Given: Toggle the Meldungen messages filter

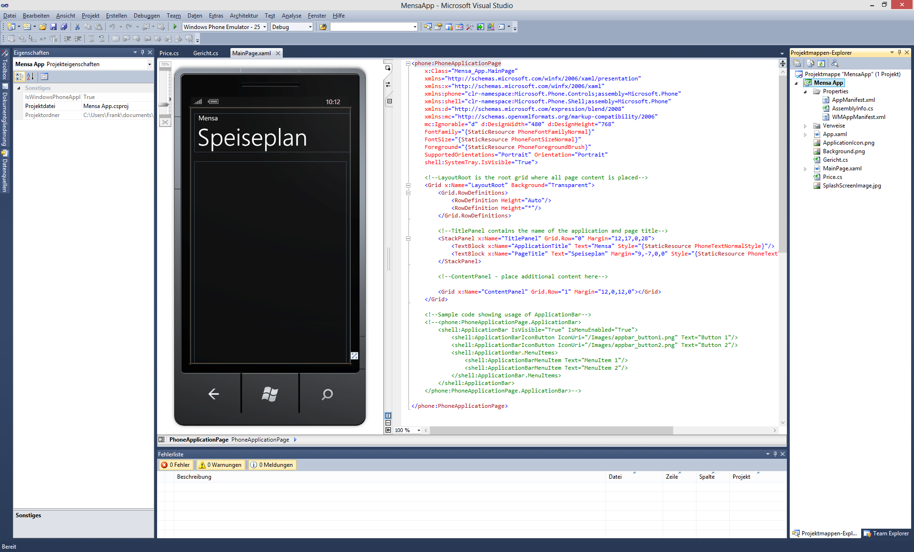Looking at the screenshot, I should pos(272,465).
